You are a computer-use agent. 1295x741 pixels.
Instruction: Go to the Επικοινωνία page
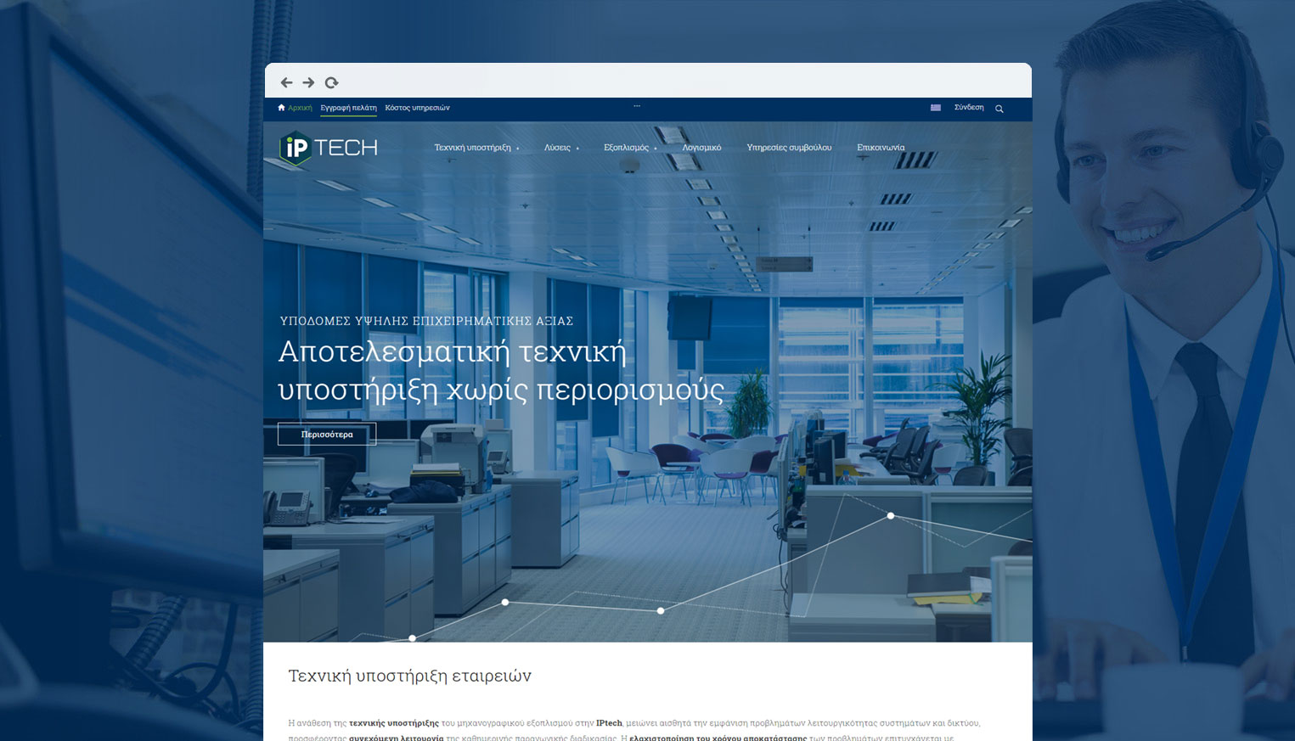(881, 148)
